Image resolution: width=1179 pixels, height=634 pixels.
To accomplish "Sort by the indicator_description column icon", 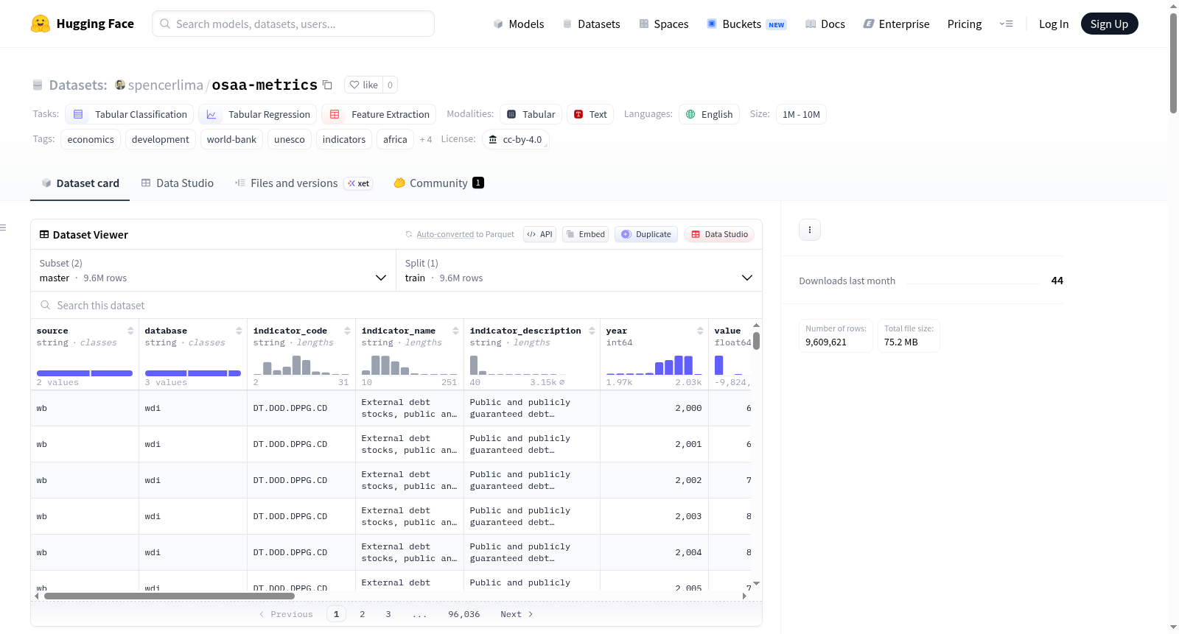I will tap(592, 331).
